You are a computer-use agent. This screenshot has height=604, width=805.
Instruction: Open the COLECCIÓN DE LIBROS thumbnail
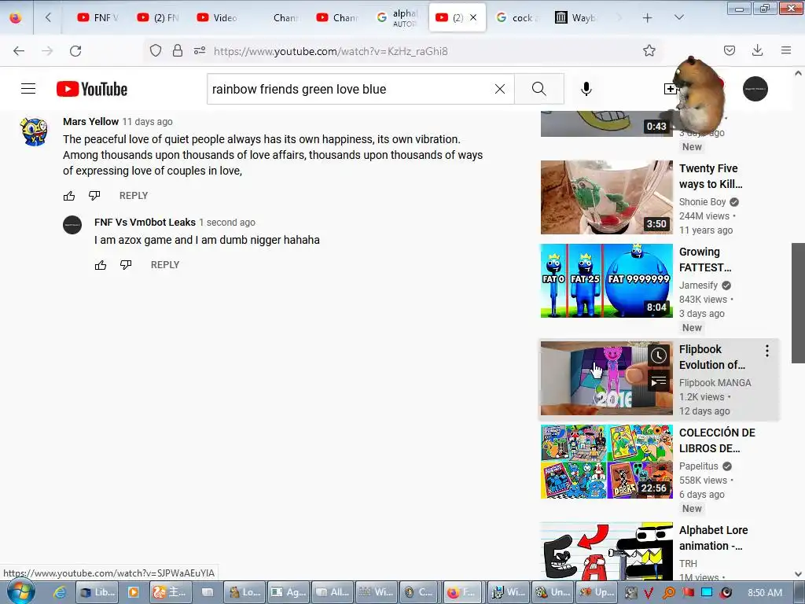pos(606,461)
